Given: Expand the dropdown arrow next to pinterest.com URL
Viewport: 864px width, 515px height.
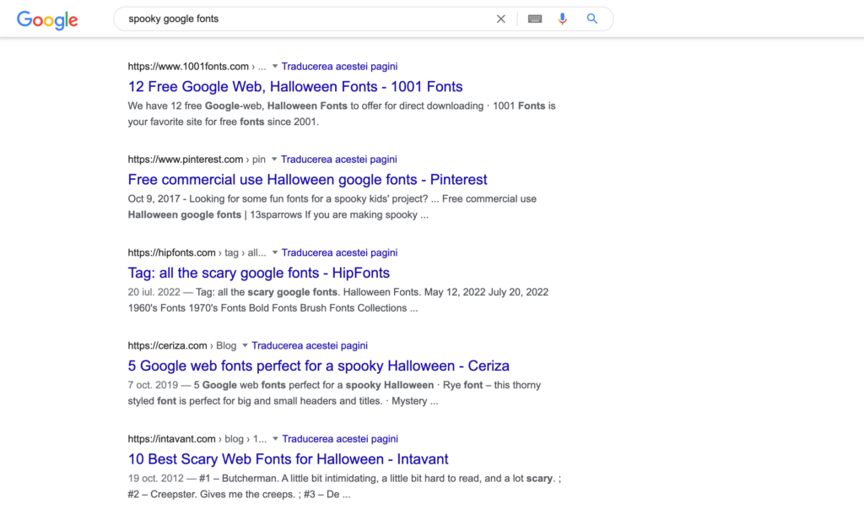Looking at the screenshot, I should pos(274,160).
